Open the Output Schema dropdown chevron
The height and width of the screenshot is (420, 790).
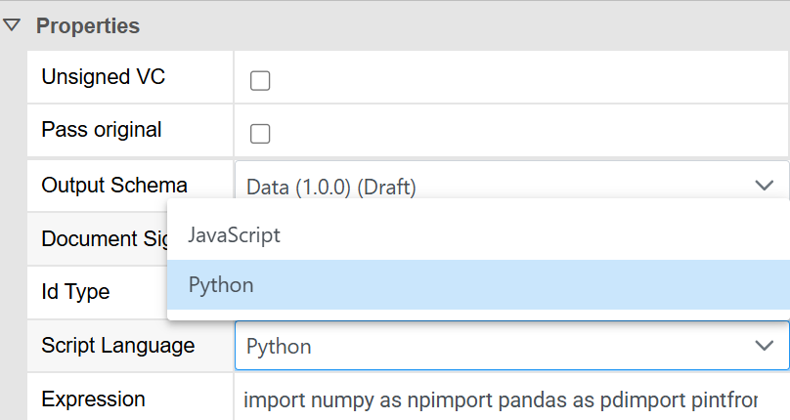[x=764, y=186]
